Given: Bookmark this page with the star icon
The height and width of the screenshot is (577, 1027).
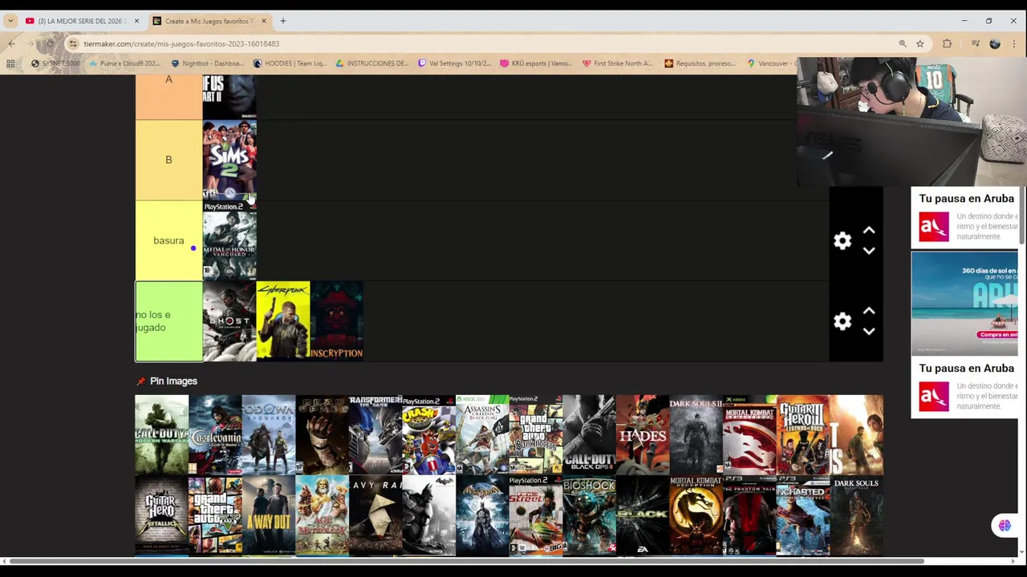Looking at the screenshot, I should tap(920, 43).
